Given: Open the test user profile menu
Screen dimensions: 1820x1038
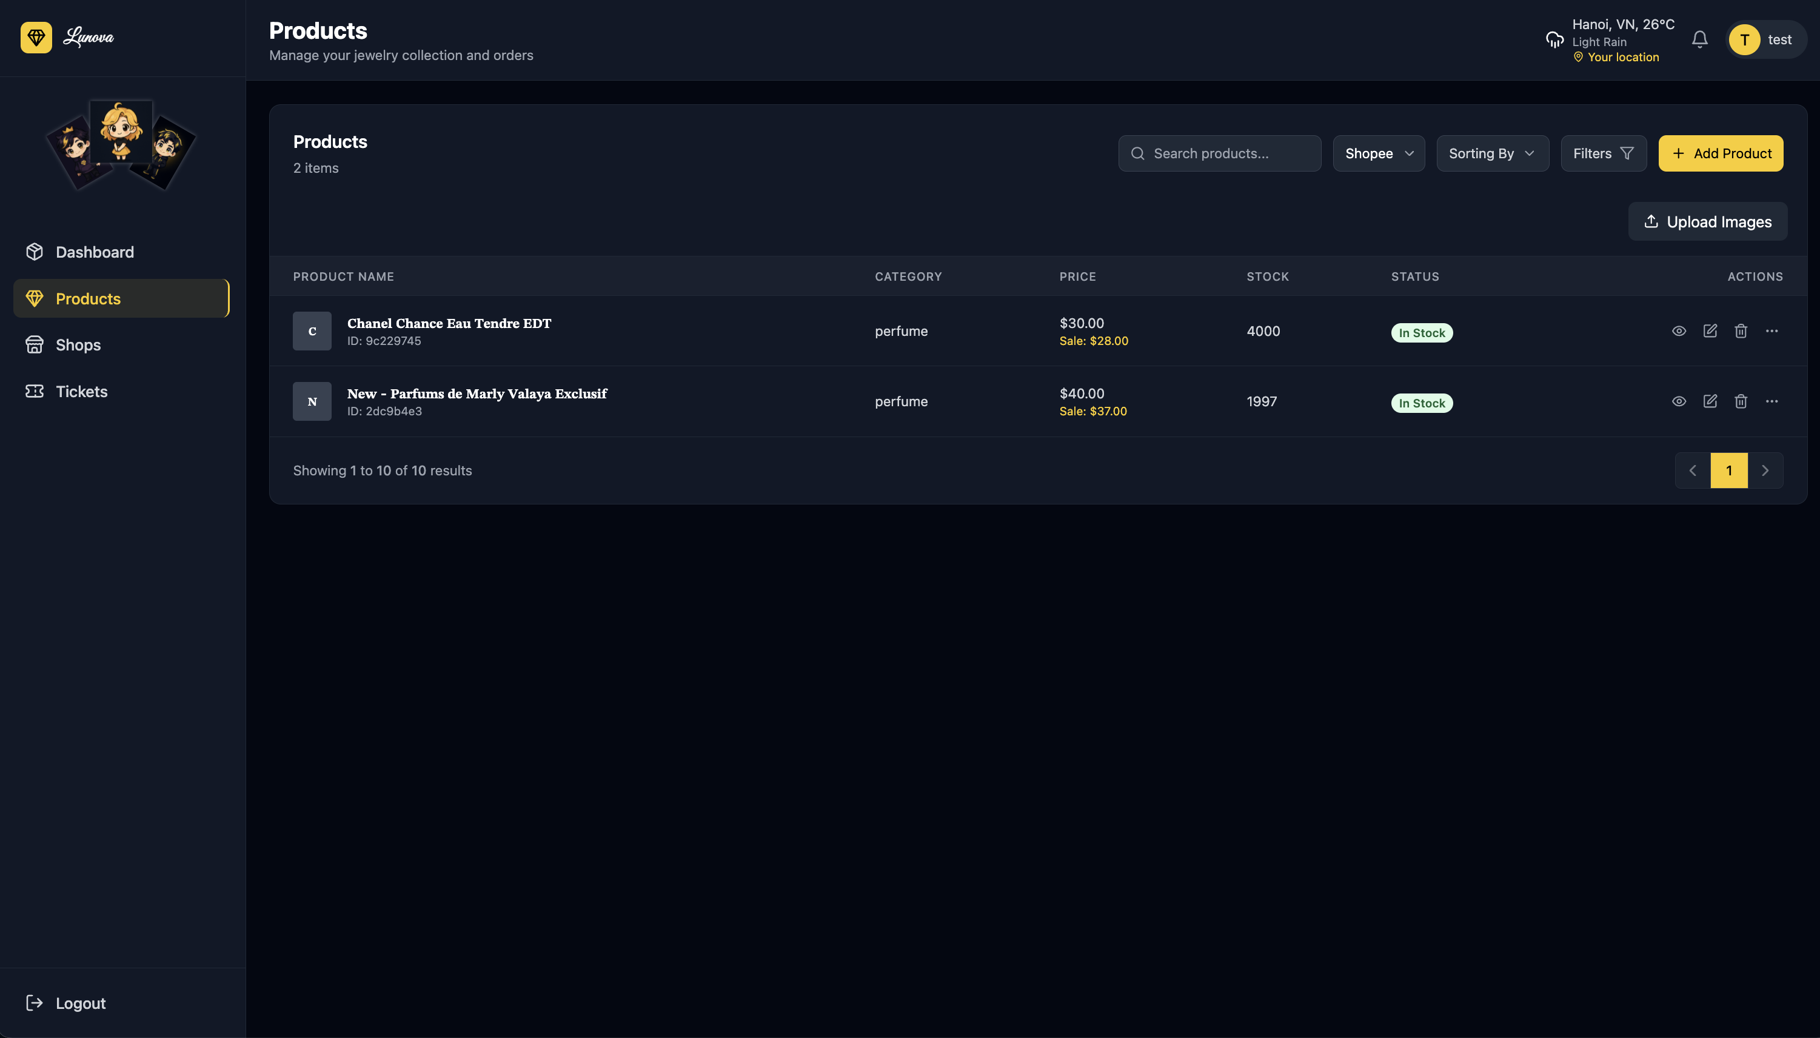Looking at the screenshot, I should pos(1765,40).
